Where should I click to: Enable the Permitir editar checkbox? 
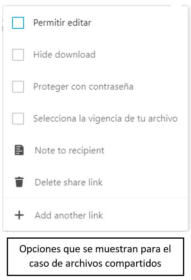(18, 23)
